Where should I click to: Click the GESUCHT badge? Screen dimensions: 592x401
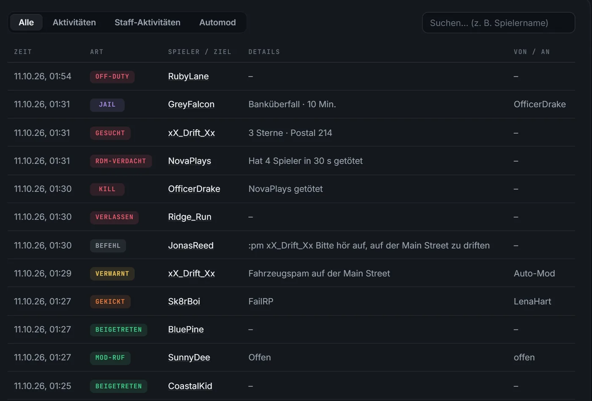[x=110, y=133]
